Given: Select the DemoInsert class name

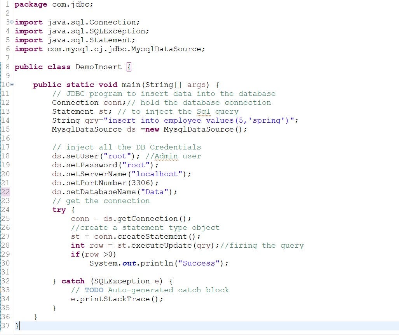Looking at the screenshot, I should tap(98, 66).
